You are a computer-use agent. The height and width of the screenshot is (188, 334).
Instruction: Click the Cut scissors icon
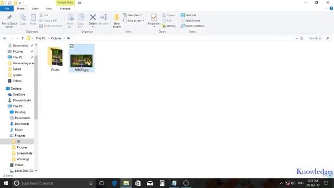point(41,15)
